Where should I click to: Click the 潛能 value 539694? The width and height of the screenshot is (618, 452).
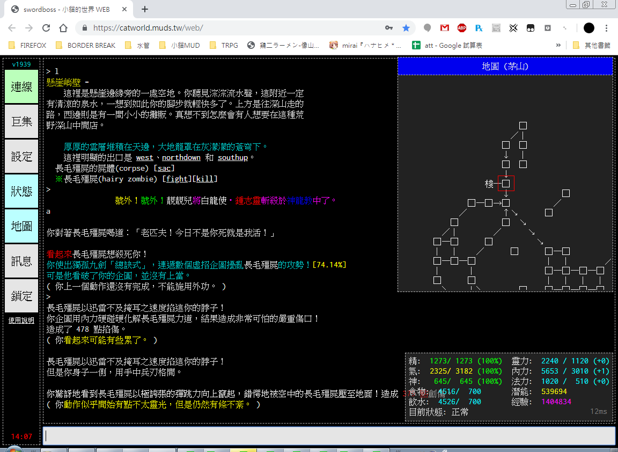coord(554,392)
